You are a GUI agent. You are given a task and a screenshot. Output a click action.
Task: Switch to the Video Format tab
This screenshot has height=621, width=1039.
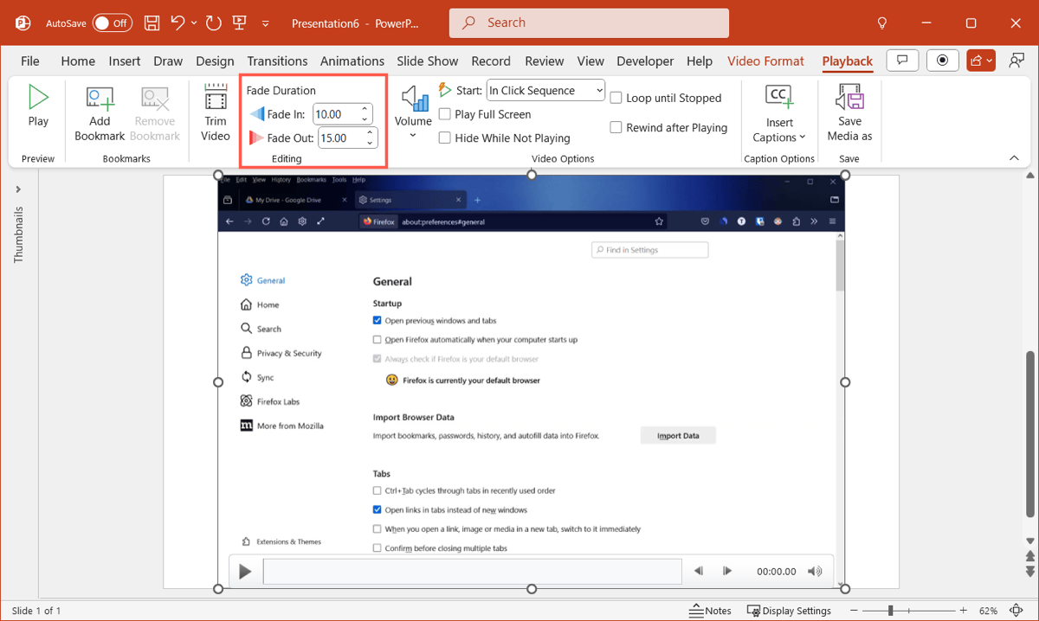tap(766, 61)
